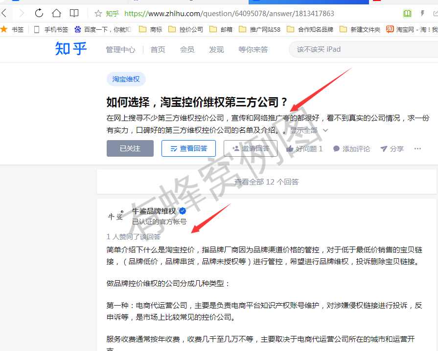Click paragraph starting 第一种：电商代运营公司
The width and height of the screenshot is (438, 351).
tap(264, 311)
